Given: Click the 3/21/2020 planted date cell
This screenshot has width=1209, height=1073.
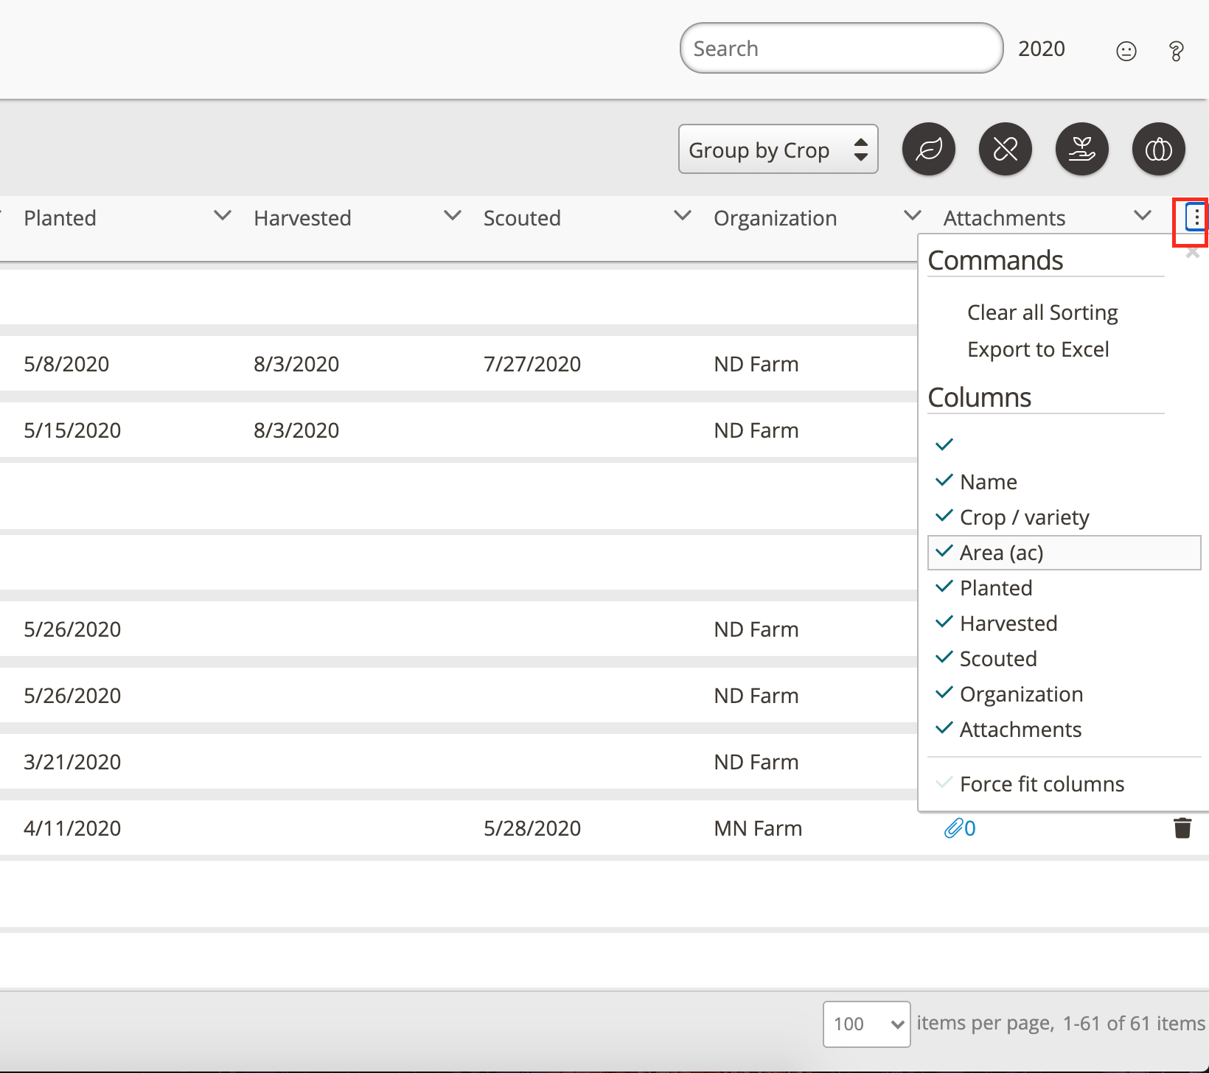Looking at the screenshot, I should 72,762.
